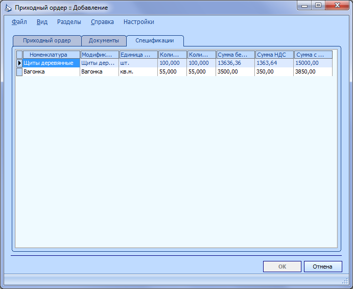Click the resize grip in status bar
The image size is (353, 289).
click(345, 281)
